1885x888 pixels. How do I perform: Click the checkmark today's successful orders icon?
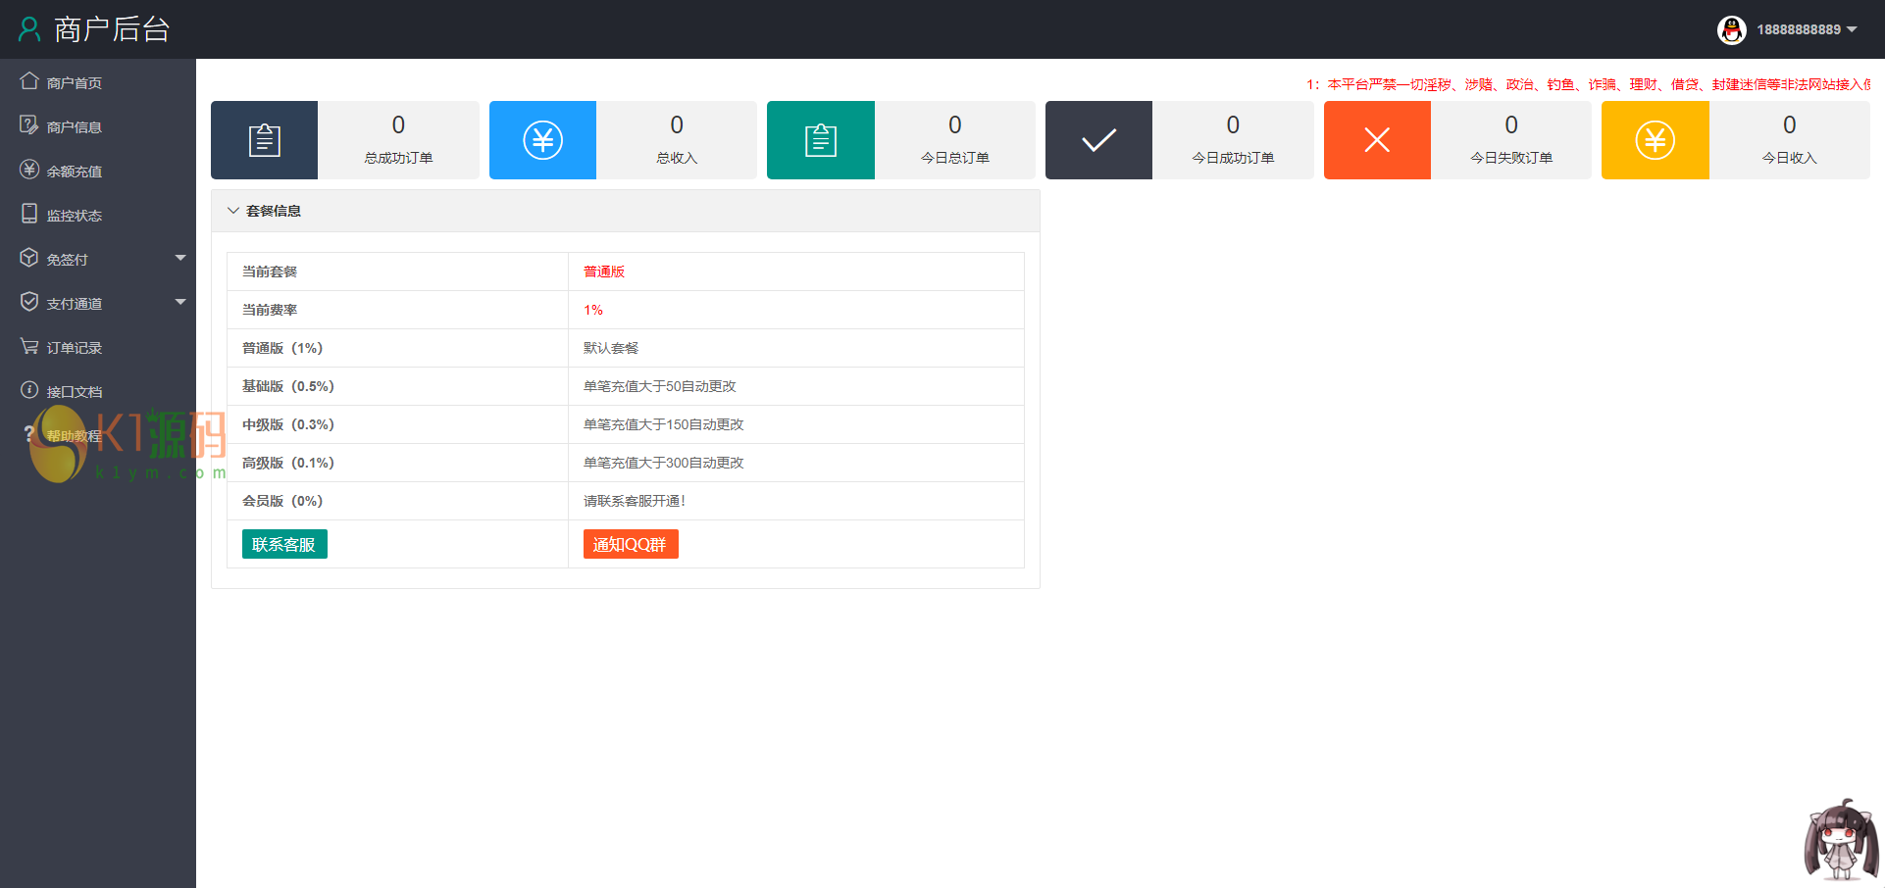1098,140
